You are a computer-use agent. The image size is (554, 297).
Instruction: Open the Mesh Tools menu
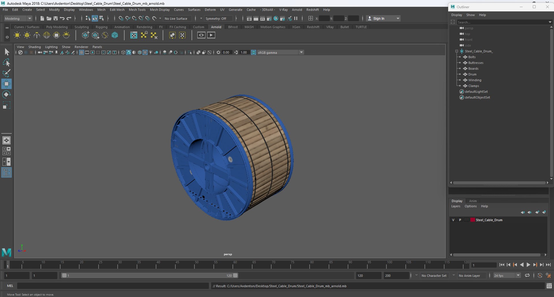137,10
